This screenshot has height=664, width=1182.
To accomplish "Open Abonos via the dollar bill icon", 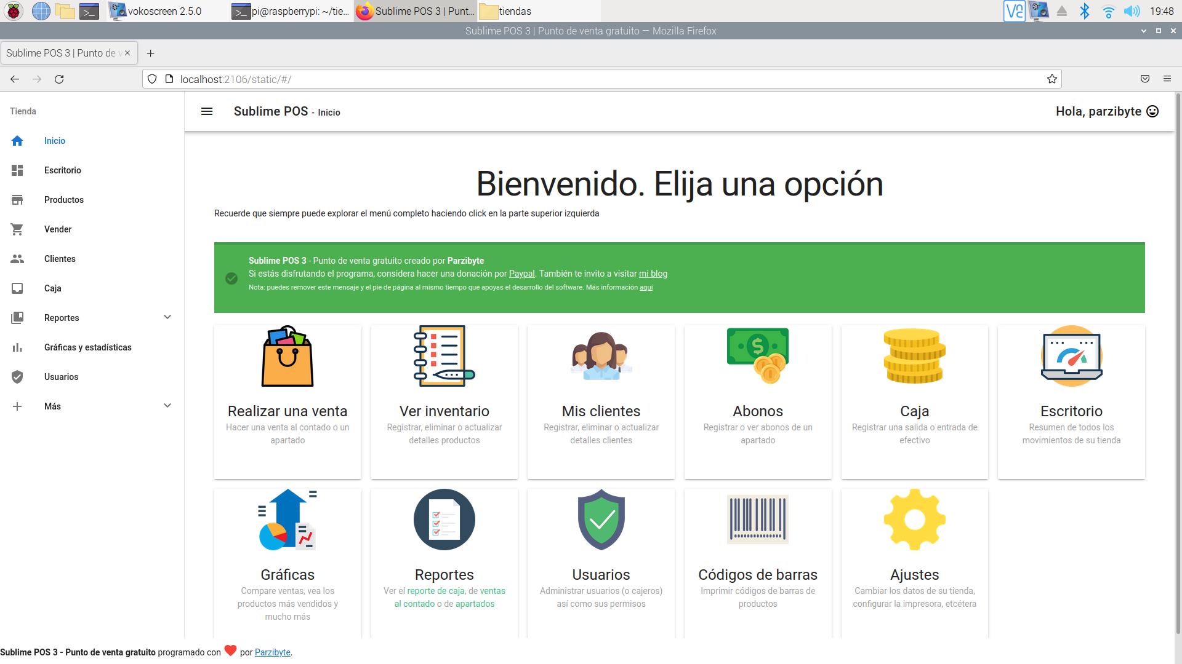I will [757, 356].
